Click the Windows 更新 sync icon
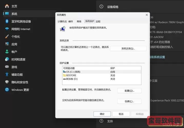 point(7,90)
